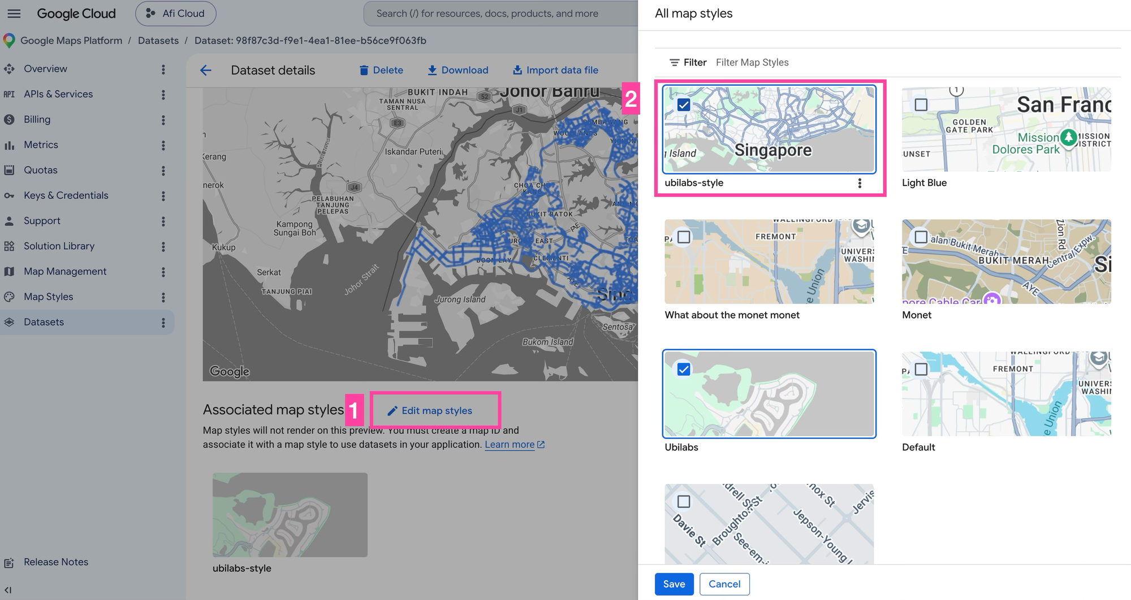
Task: Click the Google Cloud logo
Action: (x=76, y=14)
